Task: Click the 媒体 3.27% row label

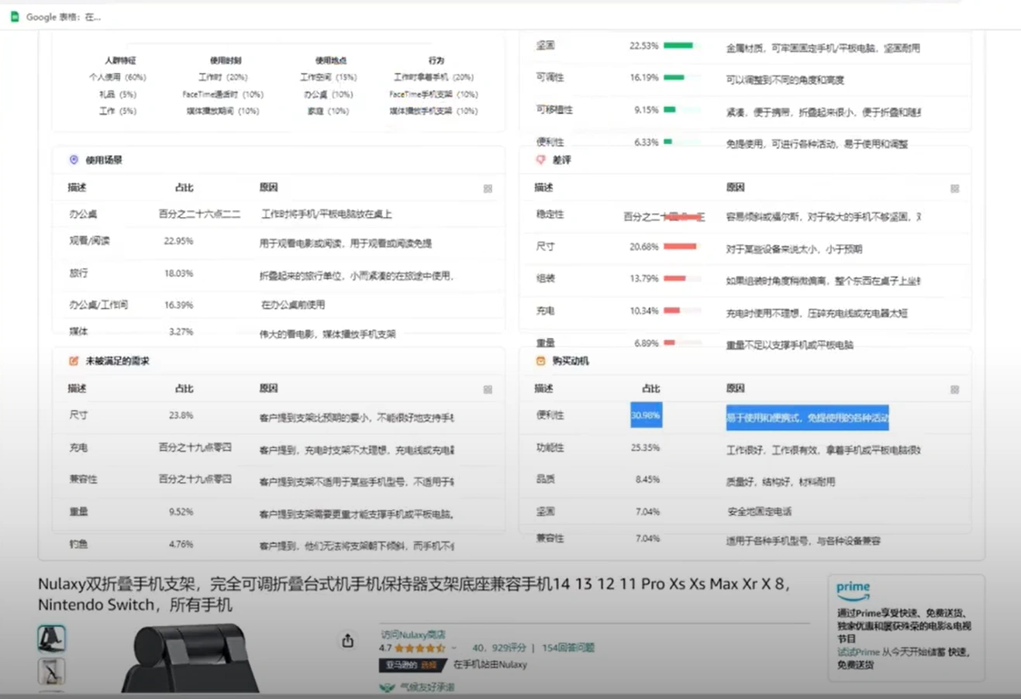Action: [x=78, y=332]
